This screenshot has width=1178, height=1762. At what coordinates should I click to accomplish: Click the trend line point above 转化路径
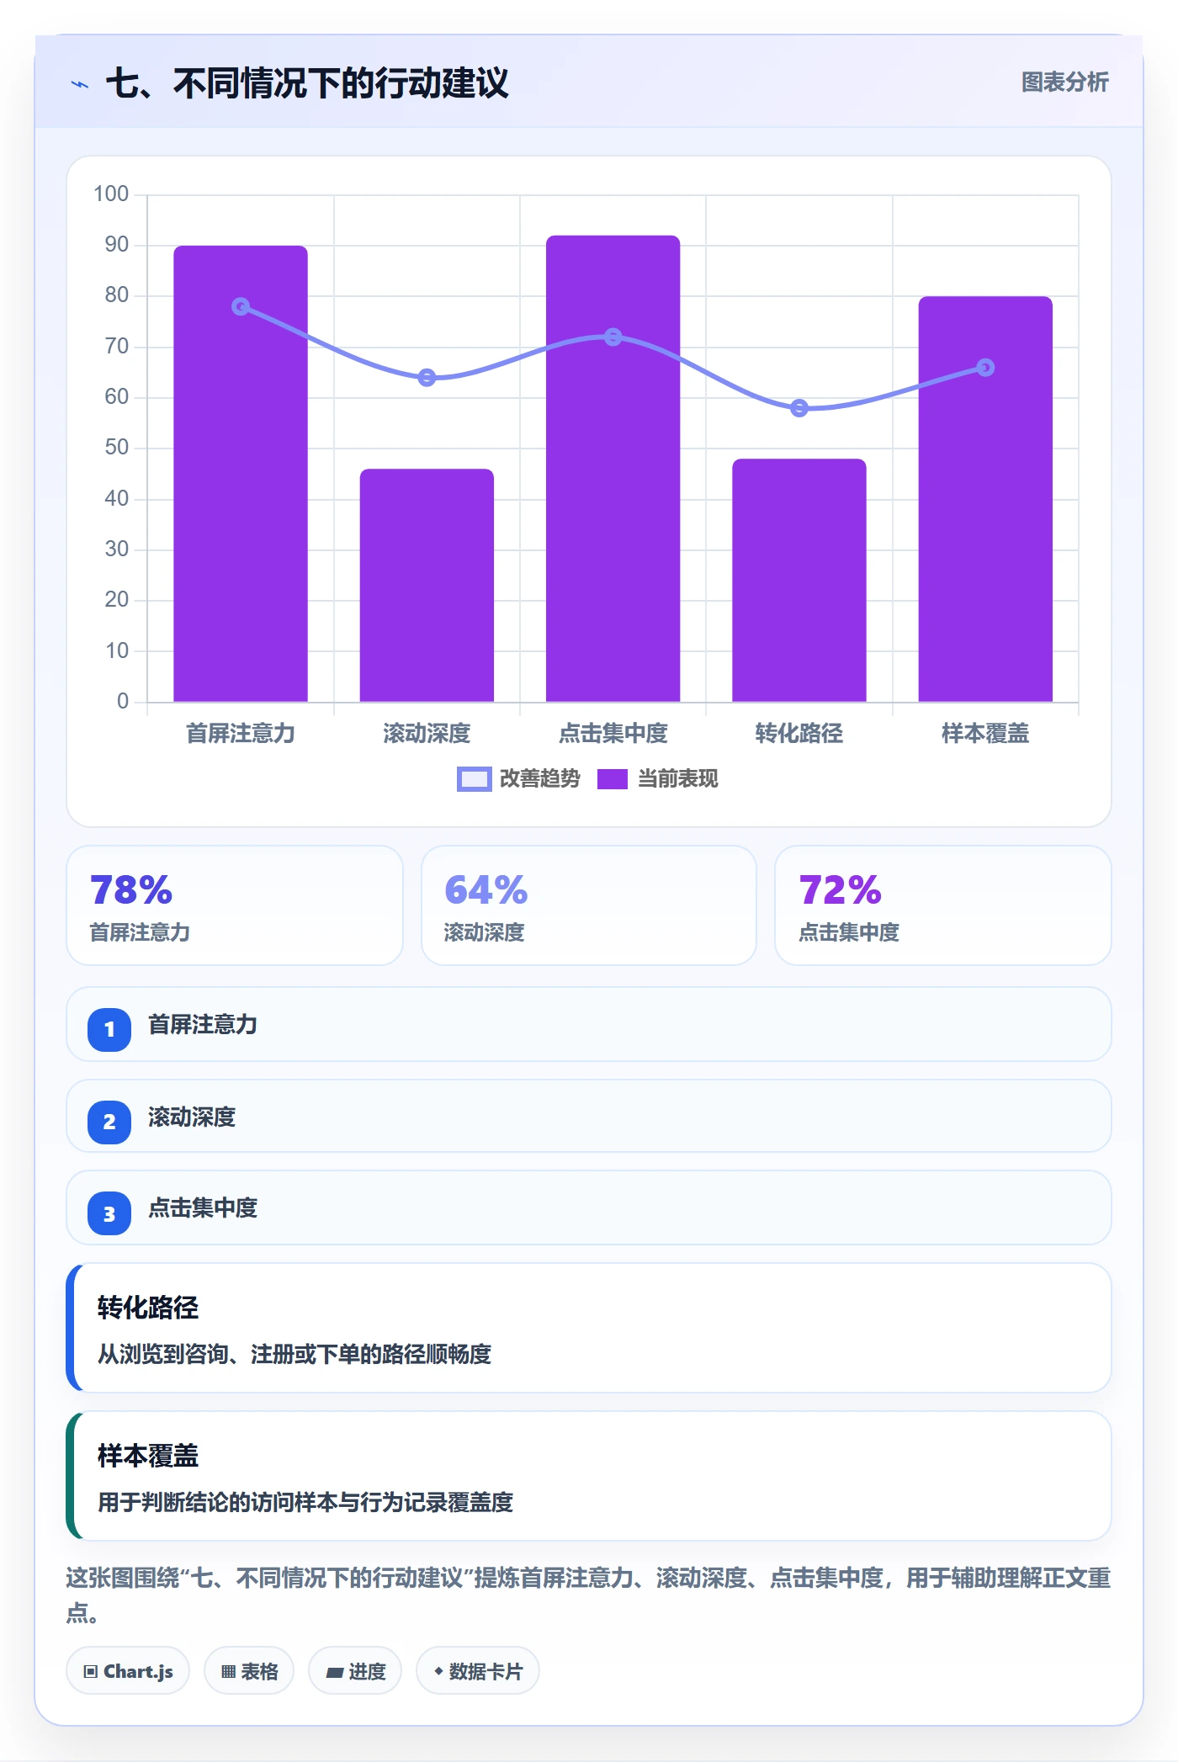(x=799, y=408)
